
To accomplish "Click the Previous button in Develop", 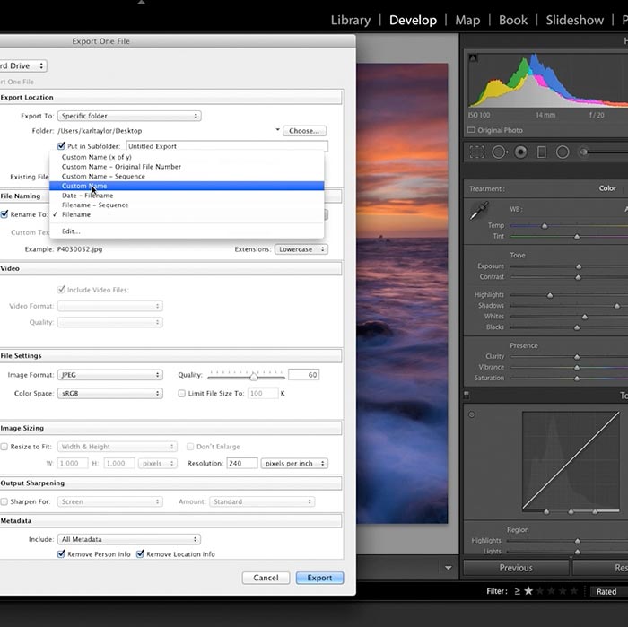I will 516,568.
